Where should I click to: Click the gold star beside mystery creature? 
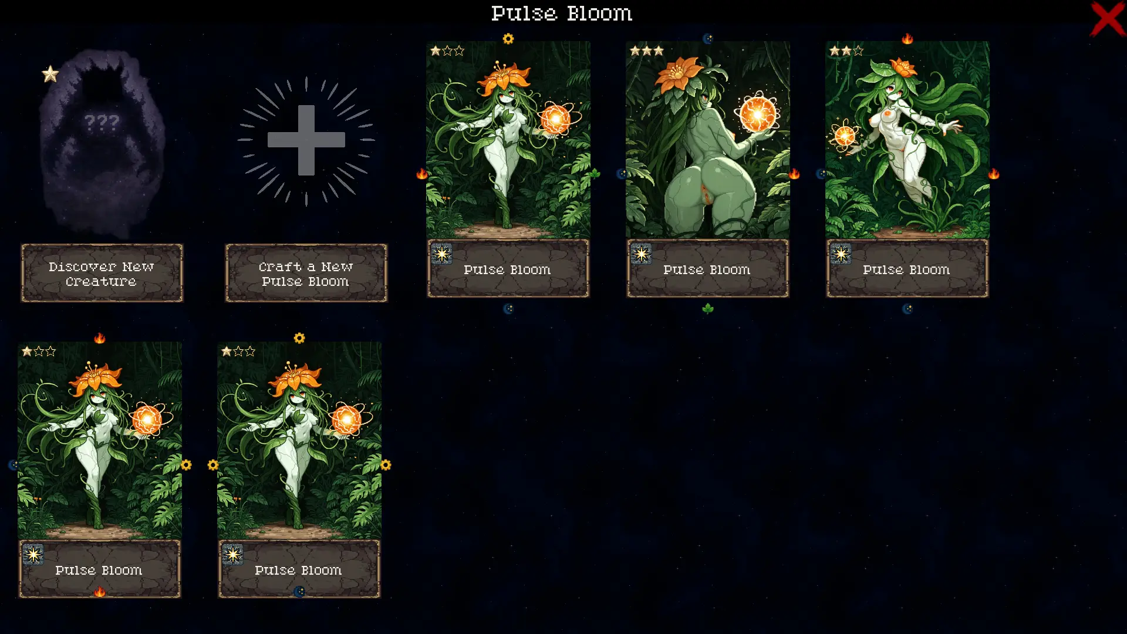(x=50, y=74)
